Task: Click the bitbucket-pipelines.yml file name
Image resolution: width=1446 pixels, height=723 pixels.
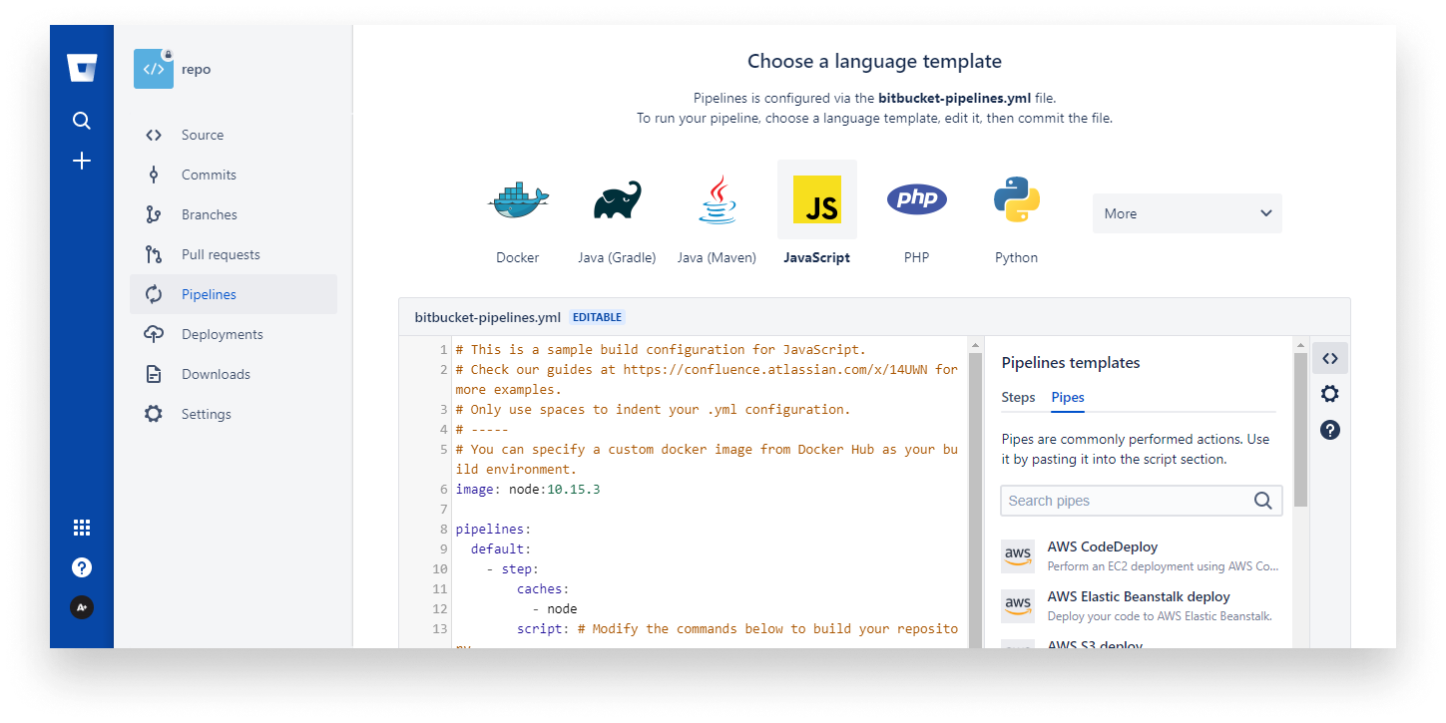Action: click(488, 317)
